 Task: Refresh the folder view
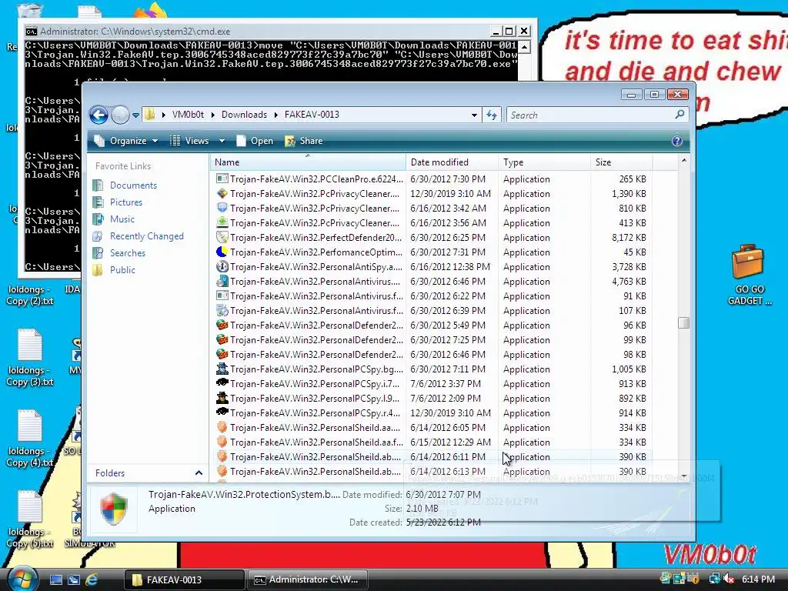[x=492, y=115]
